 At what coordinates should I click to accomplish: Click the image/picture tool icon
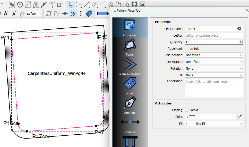(142, 4)
